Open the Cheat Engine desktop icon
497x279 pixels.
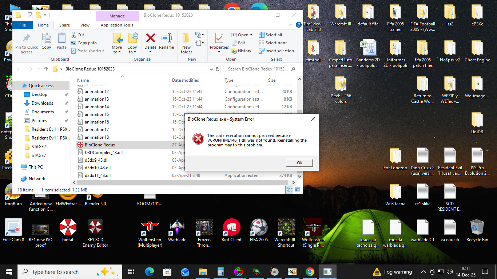coord(477,52)
